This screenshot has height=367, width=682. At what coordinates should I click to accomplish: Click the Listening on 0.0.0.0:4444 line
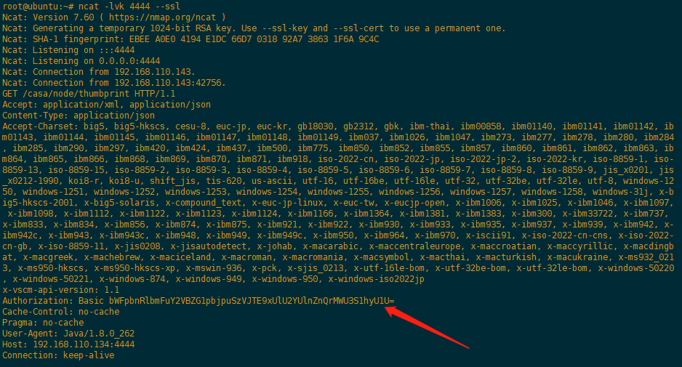coord(81,61)
